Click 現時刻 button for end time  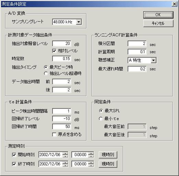[x=108, y=164]
